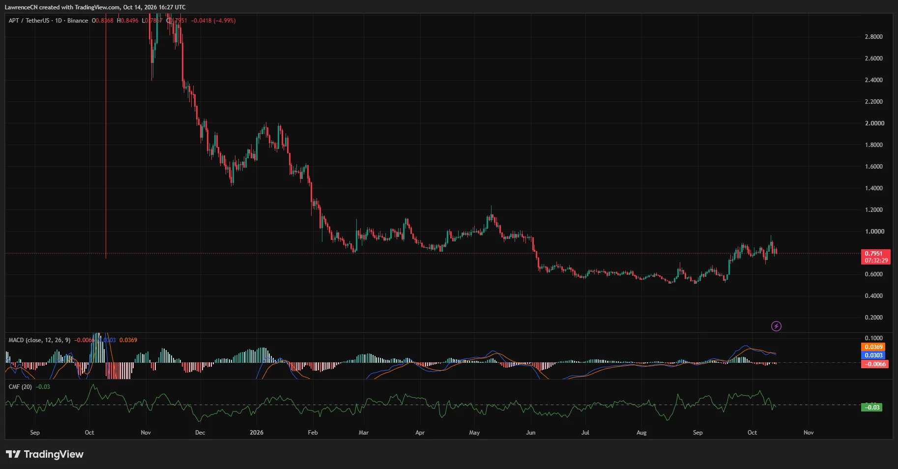Click the -0.0418 (-4.99%) change value

(213, 21)
